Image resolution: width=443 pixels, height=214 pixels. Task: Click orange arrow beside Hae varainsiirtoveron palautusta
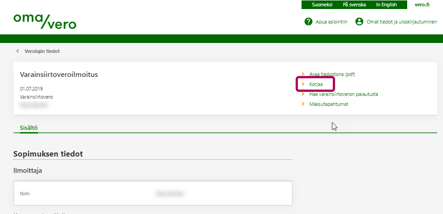(x=303, y=94)
